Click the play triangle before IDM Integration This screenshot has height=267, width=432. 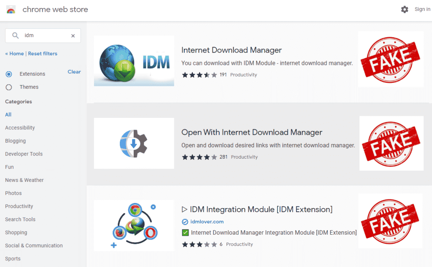click(184, 210)
